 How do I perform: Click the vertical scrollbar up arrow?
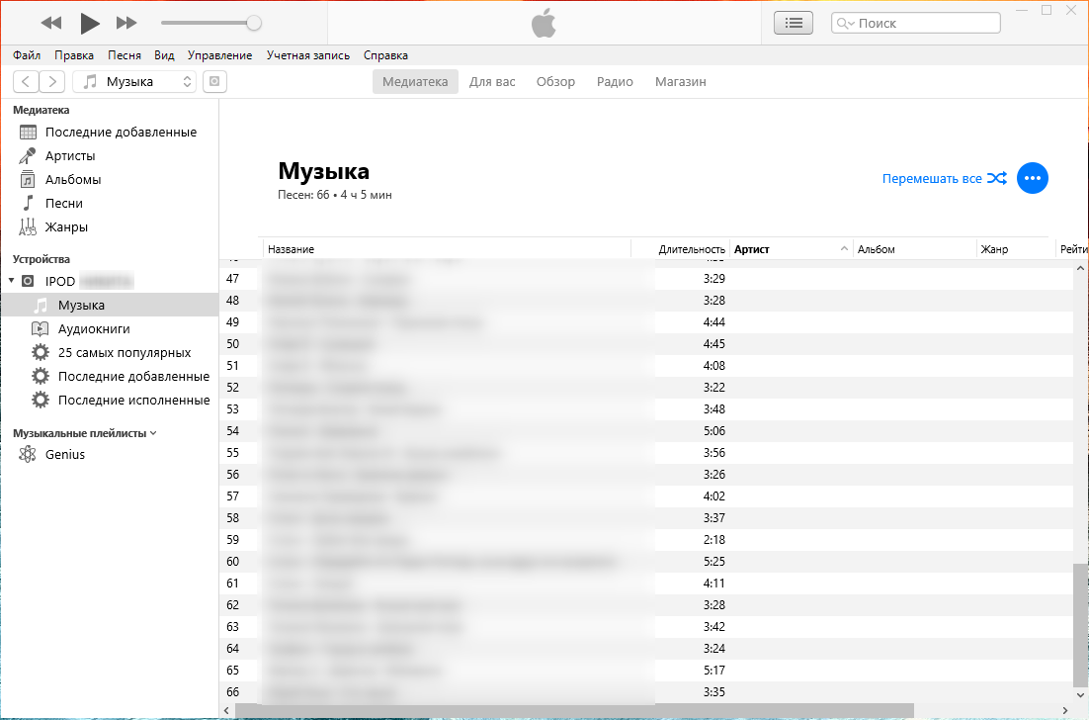tap(1081, 268)
